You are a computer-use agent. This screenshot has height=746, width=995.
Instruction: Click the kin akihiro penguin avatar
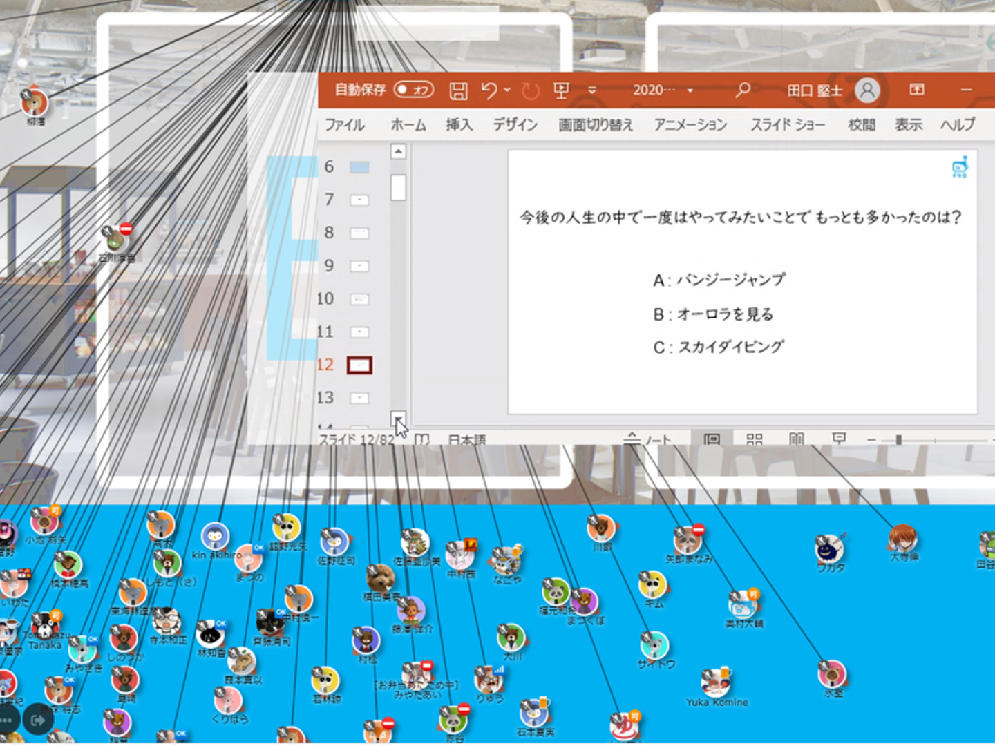[x=215, y=537]
